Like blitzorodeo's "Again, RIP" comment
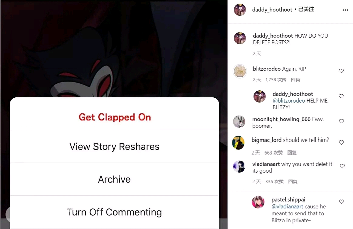 tap(341, 71)
